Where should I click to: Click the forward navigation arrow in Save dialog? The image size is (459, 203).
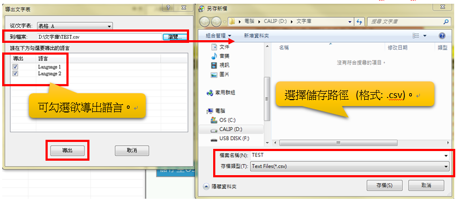tap(216, 21)
